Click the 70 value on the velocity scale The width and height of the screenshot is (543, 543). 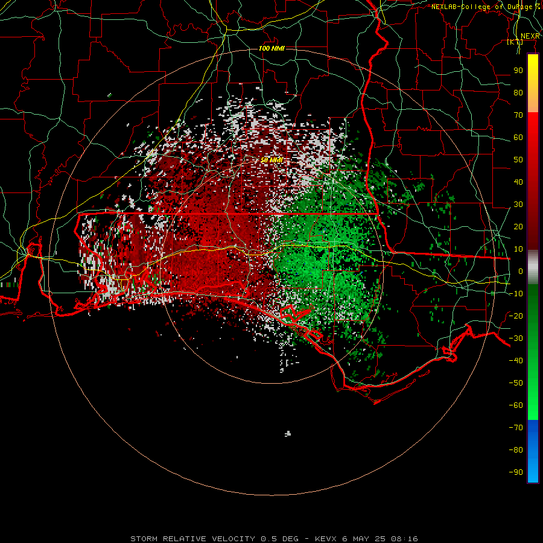[x=518, y=115]
